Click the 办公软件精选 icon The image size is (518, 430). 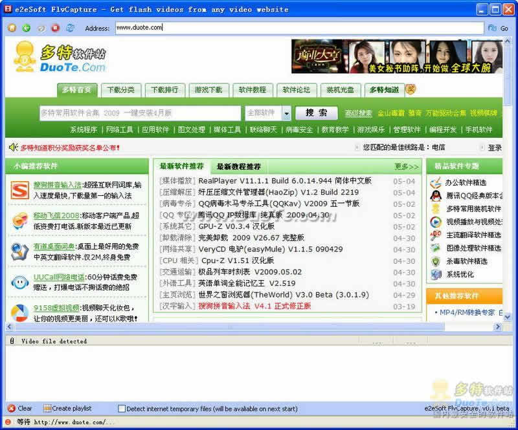tap(436, 182)
